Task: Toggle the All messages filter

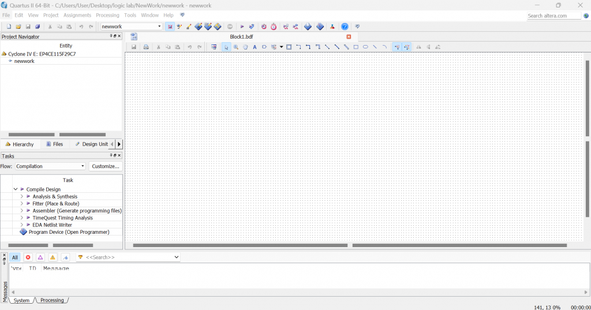Action: tap(14, 257)
